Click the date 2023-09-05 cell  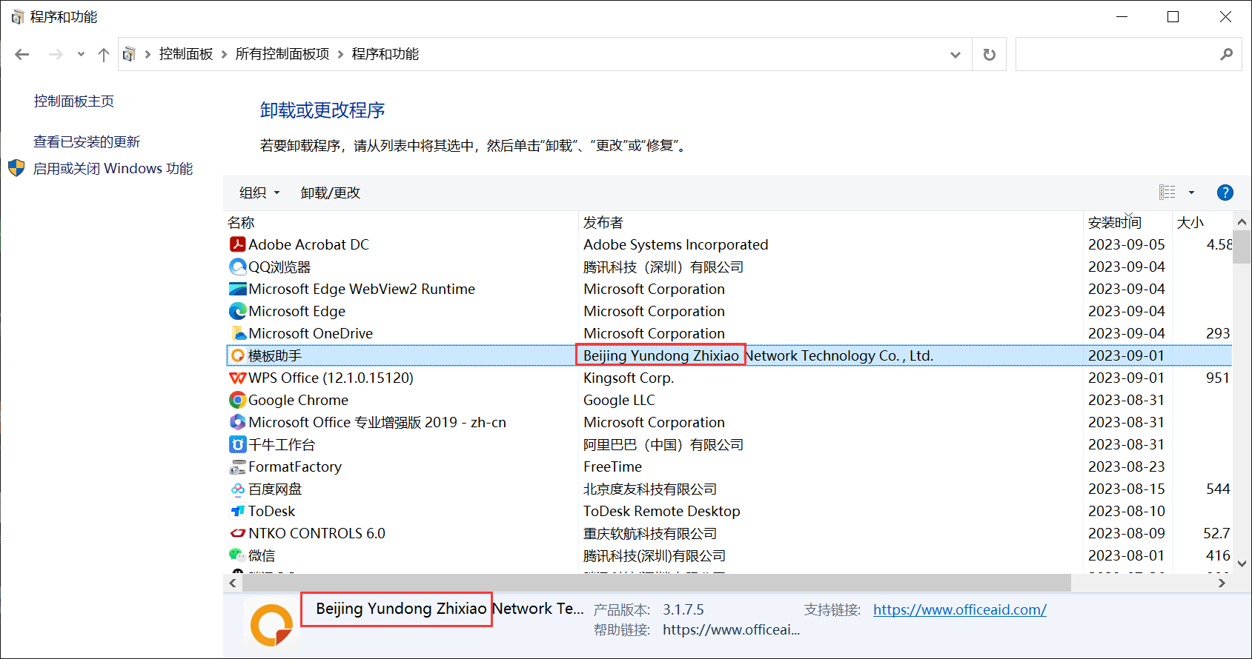(1126, 244)
